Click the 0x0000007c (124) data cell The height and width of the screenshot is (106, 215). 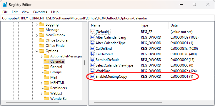coord(184,71)
